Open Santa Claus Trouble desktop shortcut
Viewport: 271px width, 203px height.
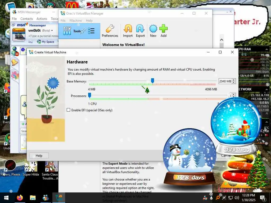click(50, 170)
